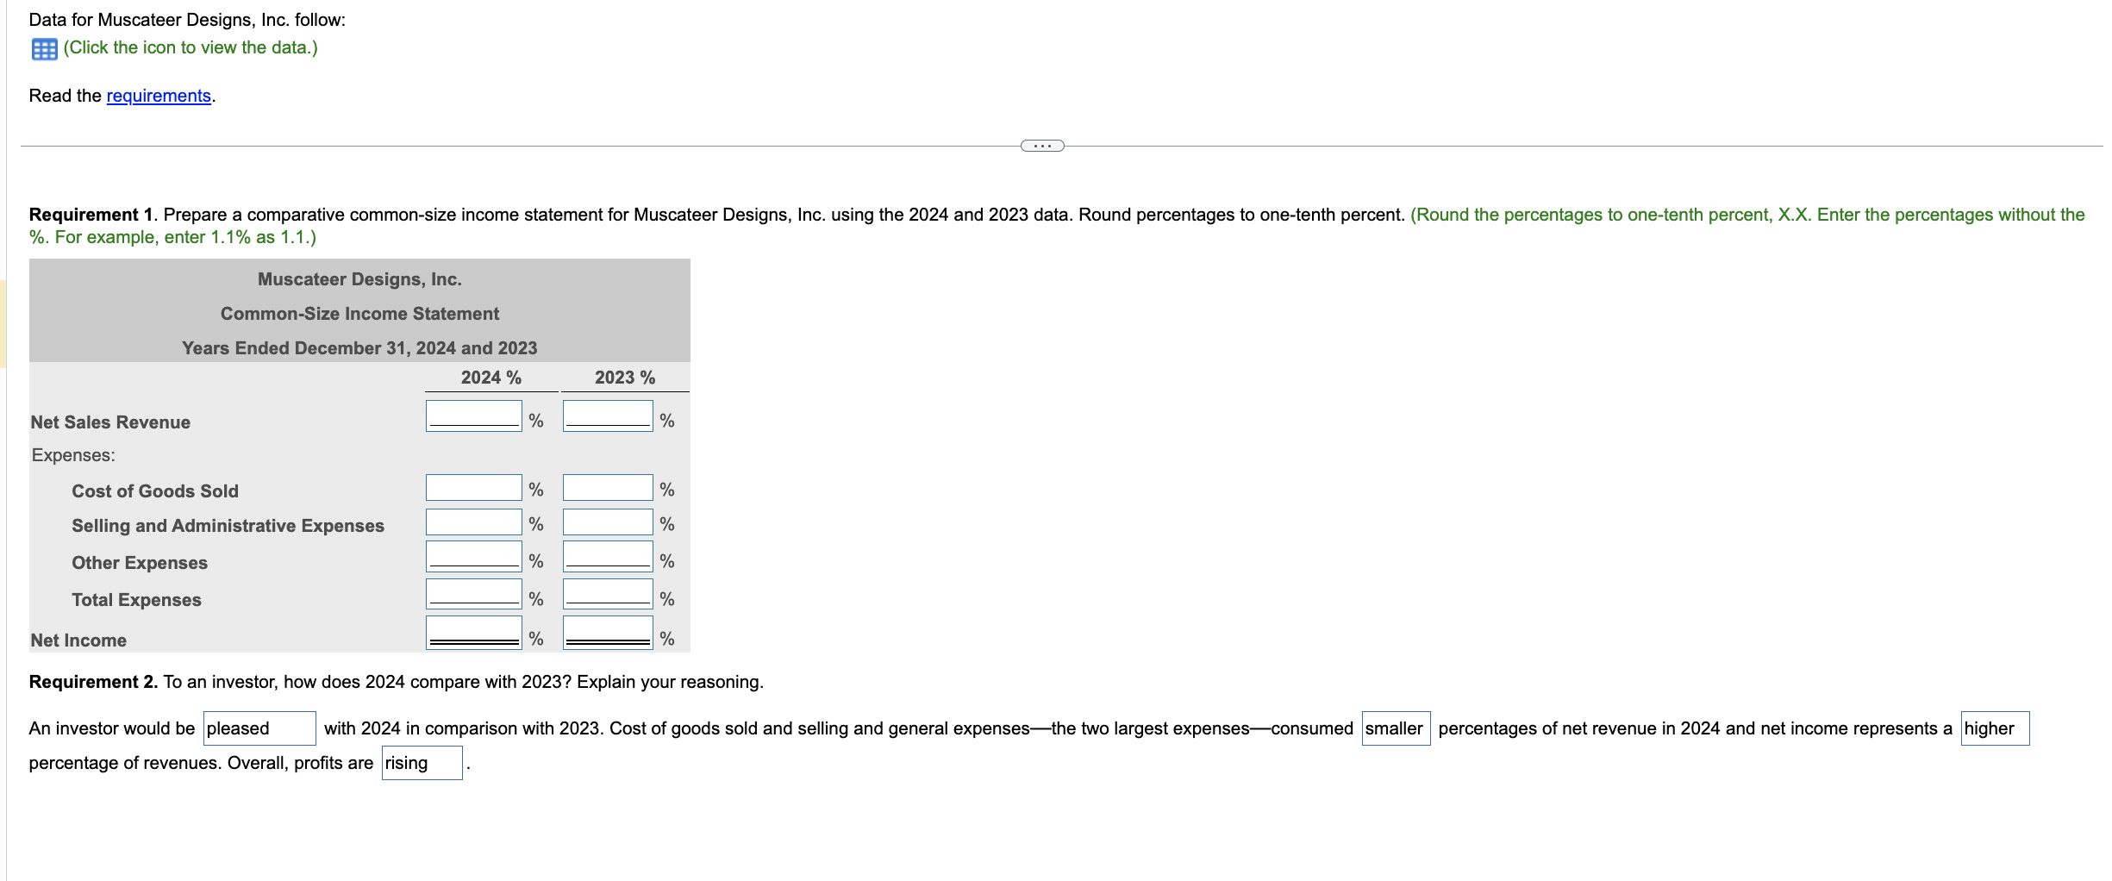The width and height of the screenshot is (2112, 881).
Task: Click Net Income 2023 % field
Action: [x=608, y=632]
